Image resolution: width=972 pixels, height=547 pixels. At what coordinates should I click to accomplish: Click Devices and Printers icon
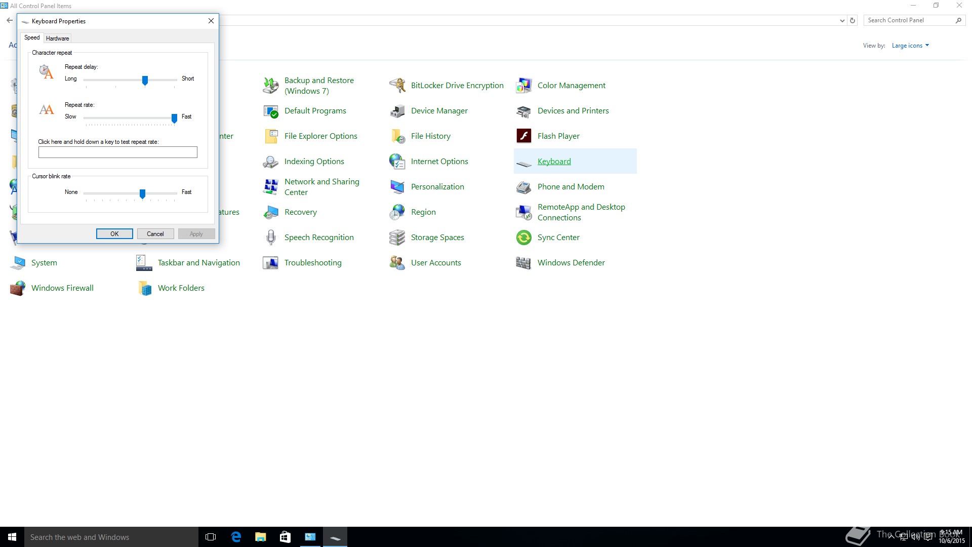(x=524, y=111)
